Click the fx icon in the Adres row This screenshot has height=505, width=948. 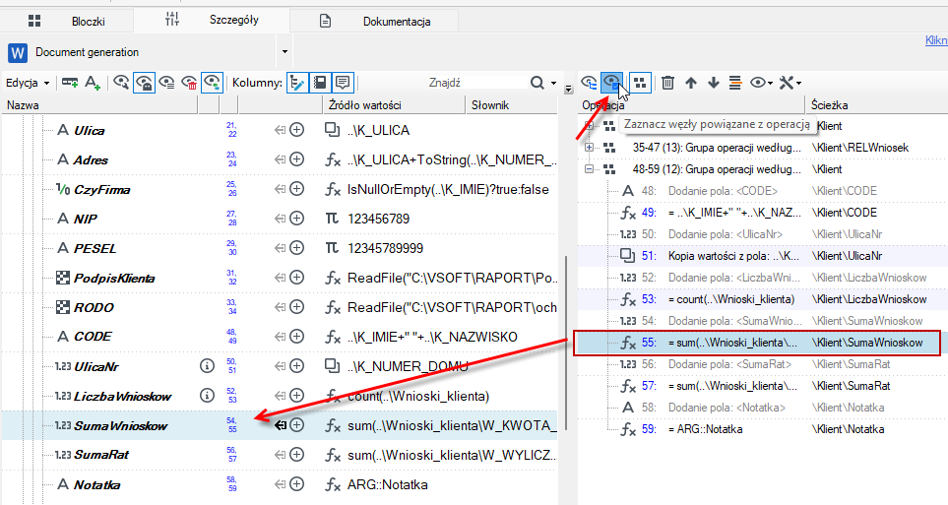click(x=333, y=159)
